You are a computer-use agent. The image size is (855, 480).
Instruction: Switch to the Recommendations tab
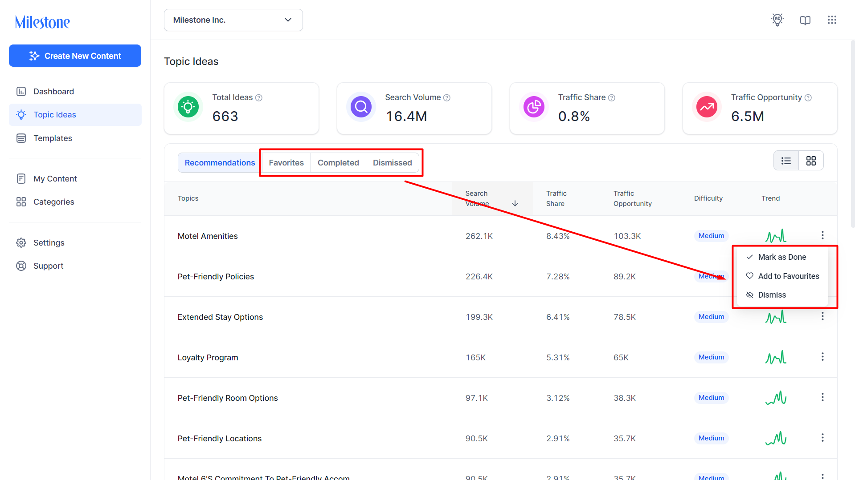pos(220,163)
